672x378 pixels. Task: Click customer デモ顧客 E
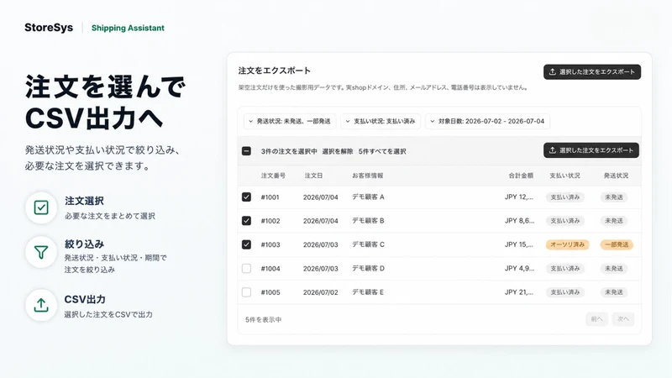pyautogui.click(x=368, y=292)
